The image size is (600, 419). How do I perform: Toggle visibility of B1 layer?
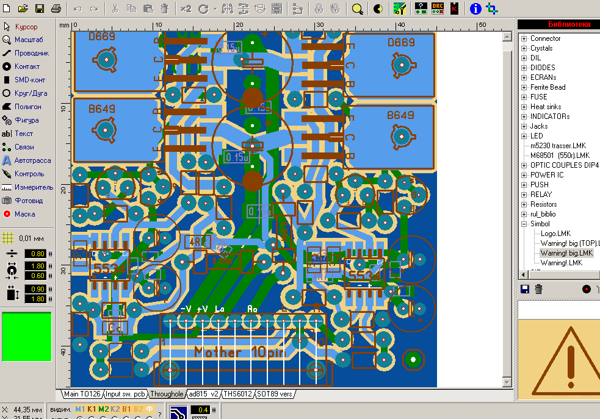pyautogui.click(x=127, y=409)
